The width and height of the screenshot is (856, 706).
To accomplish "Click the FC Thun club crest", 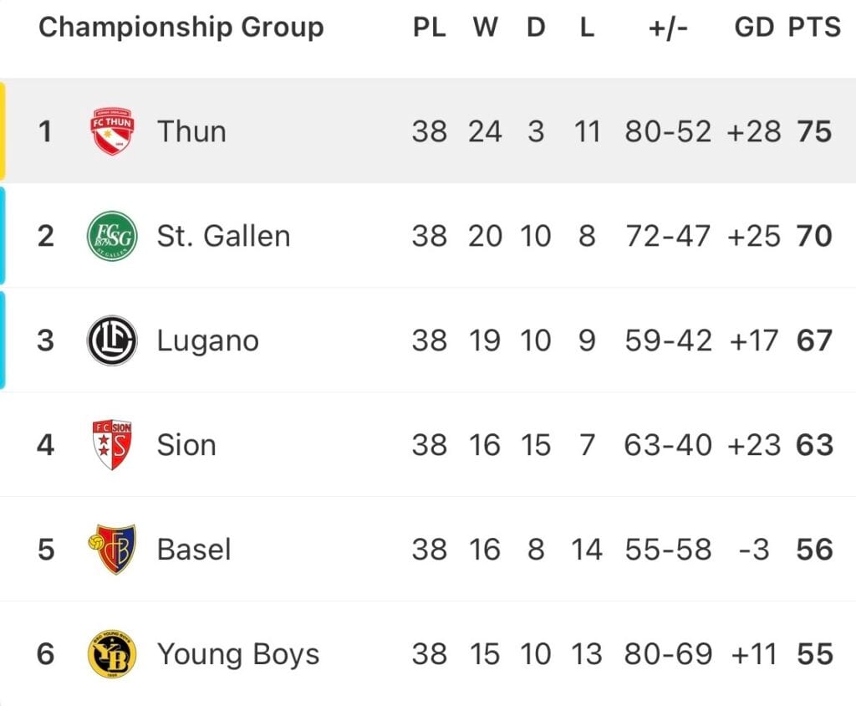I will pos(112,131).
